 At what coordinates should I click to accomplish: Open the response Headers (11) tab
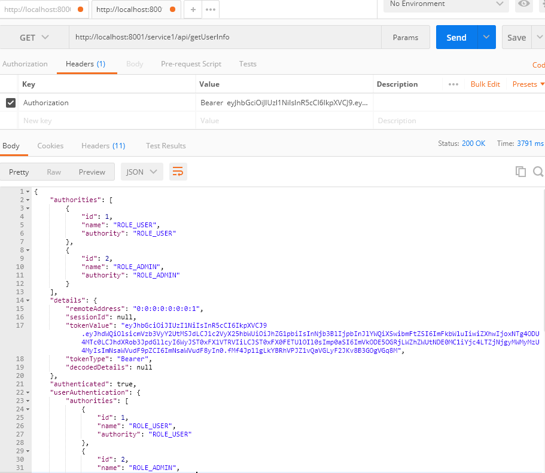[103, 146]
